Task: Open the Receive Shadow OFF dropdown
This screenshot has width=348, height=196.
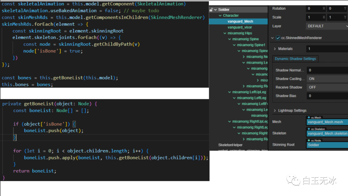Action: (327, 87)
